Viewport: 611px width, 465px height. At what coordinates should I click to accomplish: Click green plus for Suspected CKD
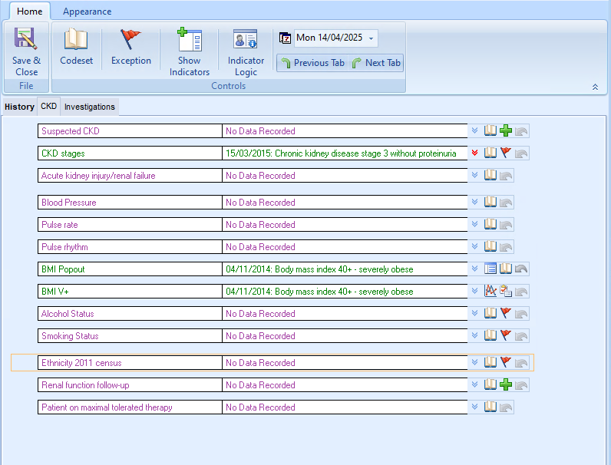click(506, 131)
